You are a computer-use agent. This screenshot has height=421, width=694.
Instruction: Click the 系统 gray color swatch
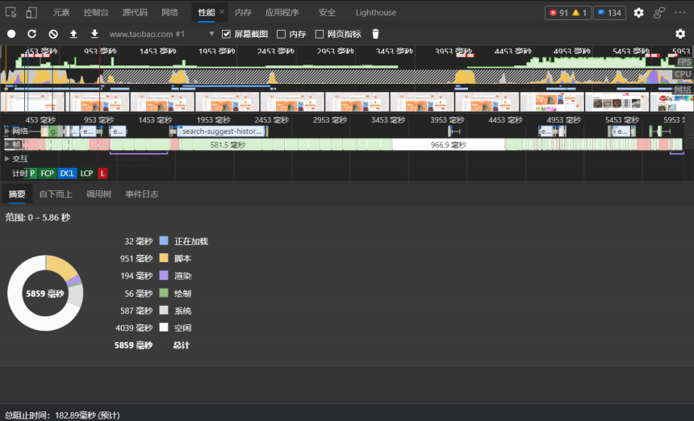pos(164,310)
